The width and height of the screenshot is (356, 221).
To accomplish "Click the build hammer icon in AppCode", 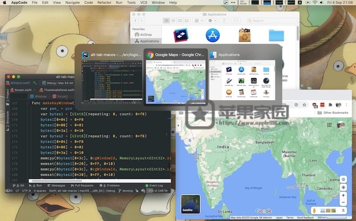I will pos(35,83).
